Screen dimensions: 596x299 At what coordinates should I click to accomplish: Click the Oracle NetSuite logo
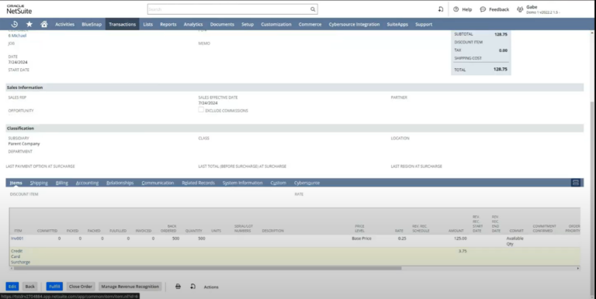[x=19, y=9]
